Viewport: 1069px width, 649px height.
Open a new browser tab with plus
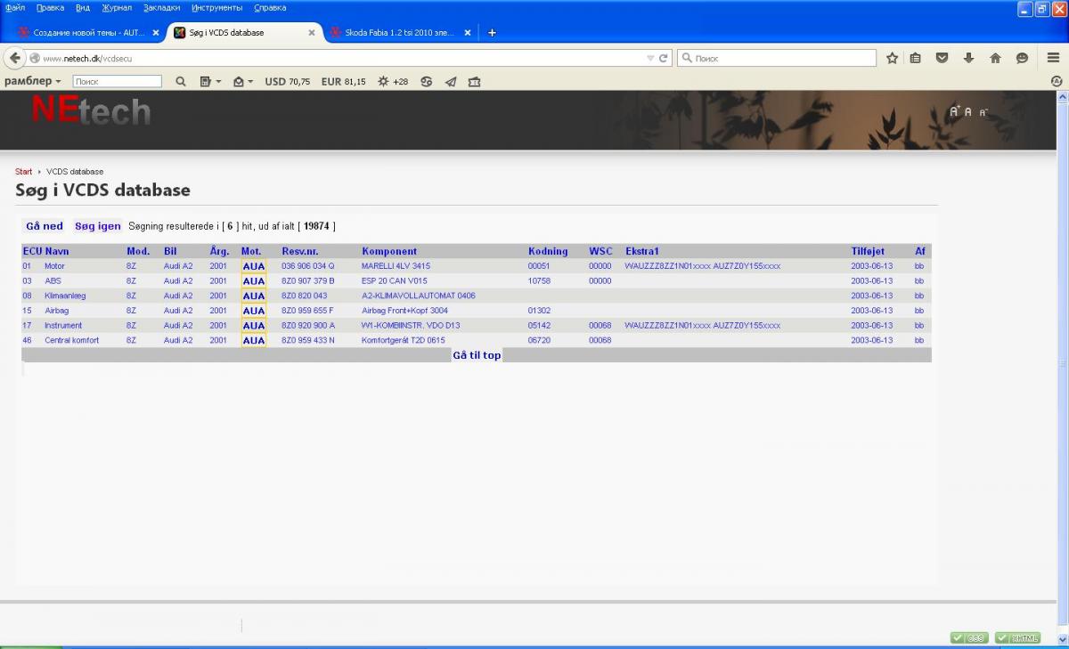click(492, 33)
